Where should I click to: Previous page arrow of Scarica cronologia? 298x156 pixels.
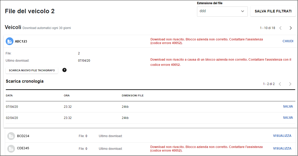coord(280,84)
